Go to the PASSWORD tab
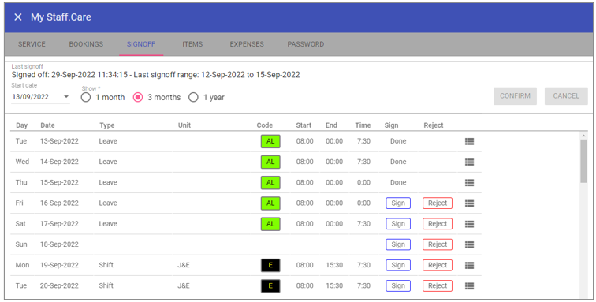596x302 pixels. (306, 44)
